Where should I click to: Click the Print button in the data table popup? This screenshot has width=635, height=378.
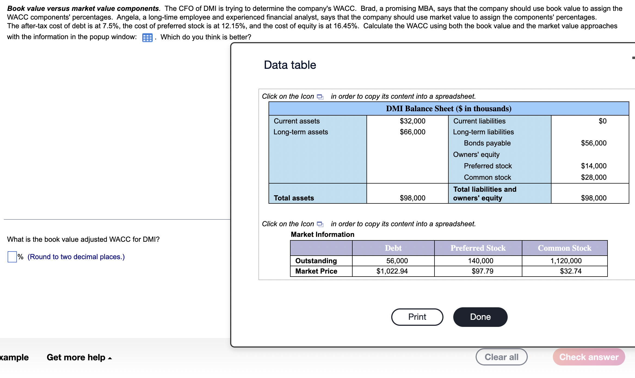(x=417, y=317)
